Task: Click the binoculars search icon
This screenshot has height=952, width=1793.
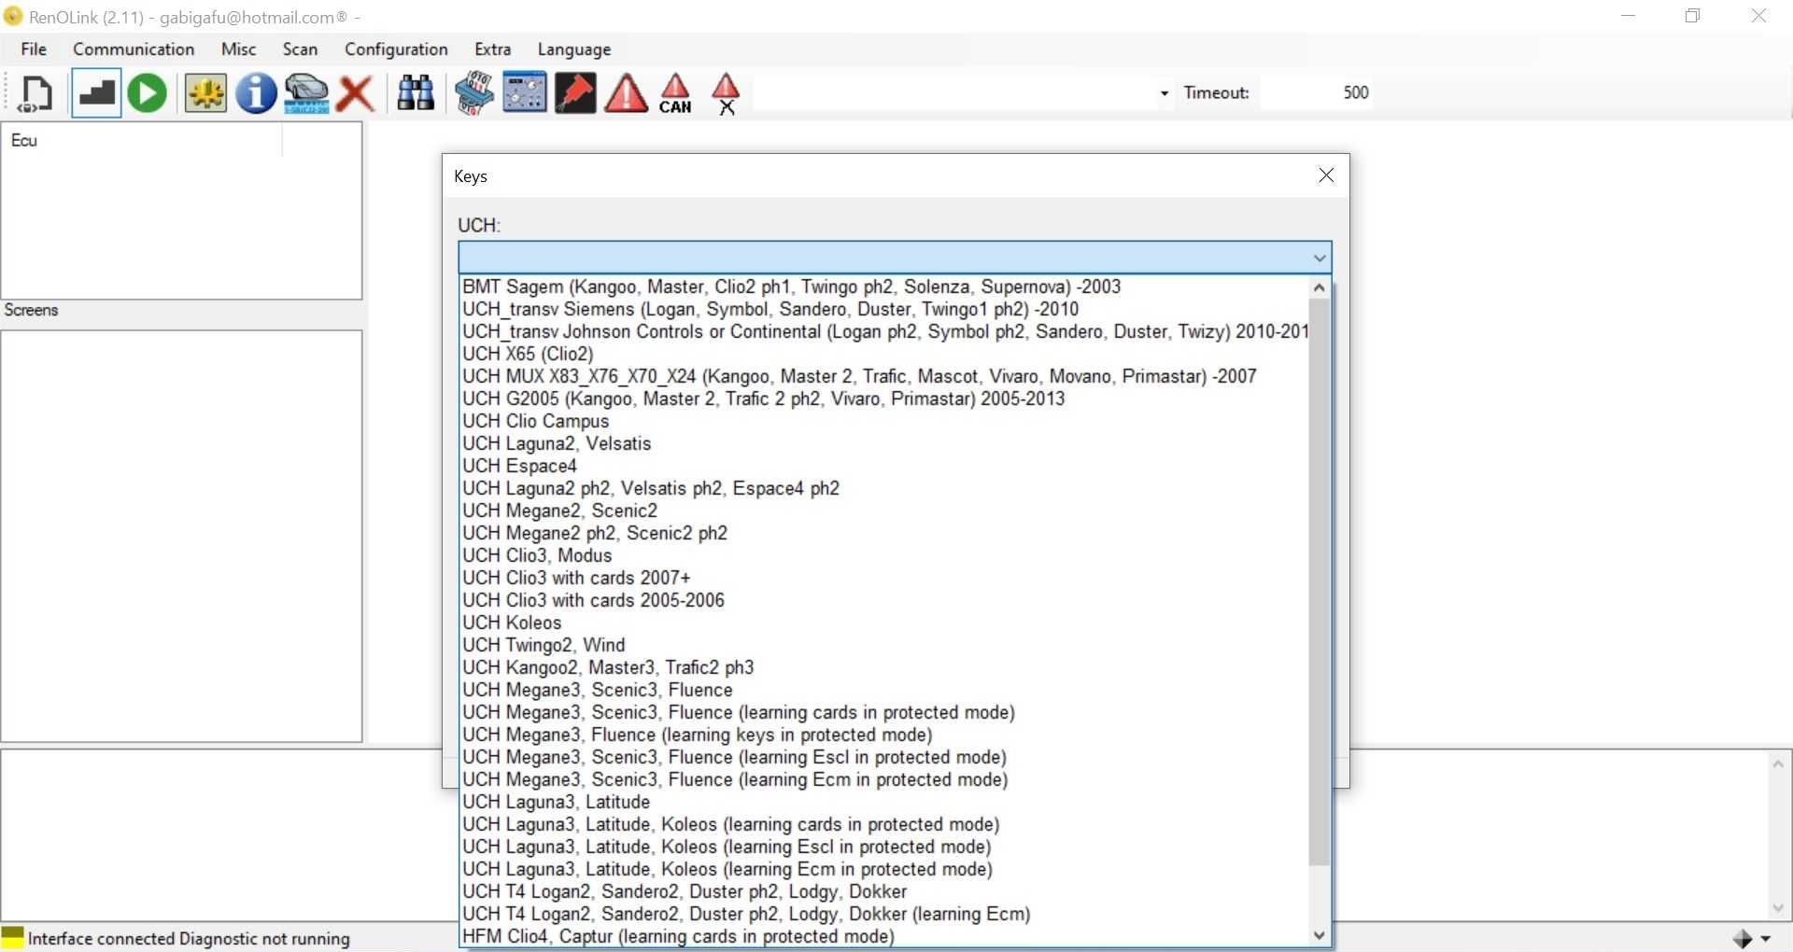Action: point(416,92)
